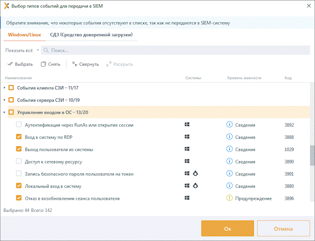
Task: Expand События клиента СЗИ group
Action: pyautogui.click(x=5, y=88)
